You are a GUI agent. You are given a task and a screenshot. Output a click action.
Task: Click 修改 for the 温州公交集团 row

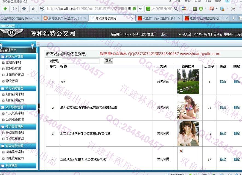pyautogui.click(x=223, y=107)
